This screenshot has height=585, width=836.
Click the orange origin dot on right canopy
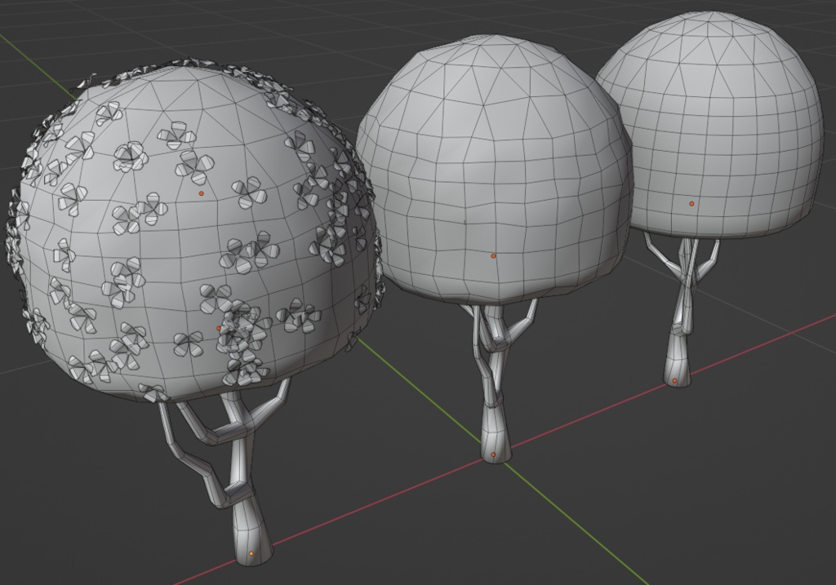click(692, 203)
